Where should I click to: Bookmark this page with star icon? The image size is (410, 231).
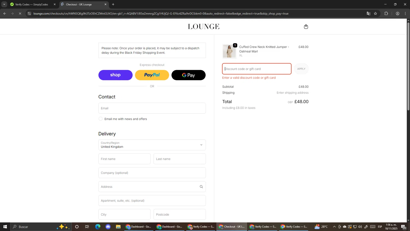click(376, 13)
